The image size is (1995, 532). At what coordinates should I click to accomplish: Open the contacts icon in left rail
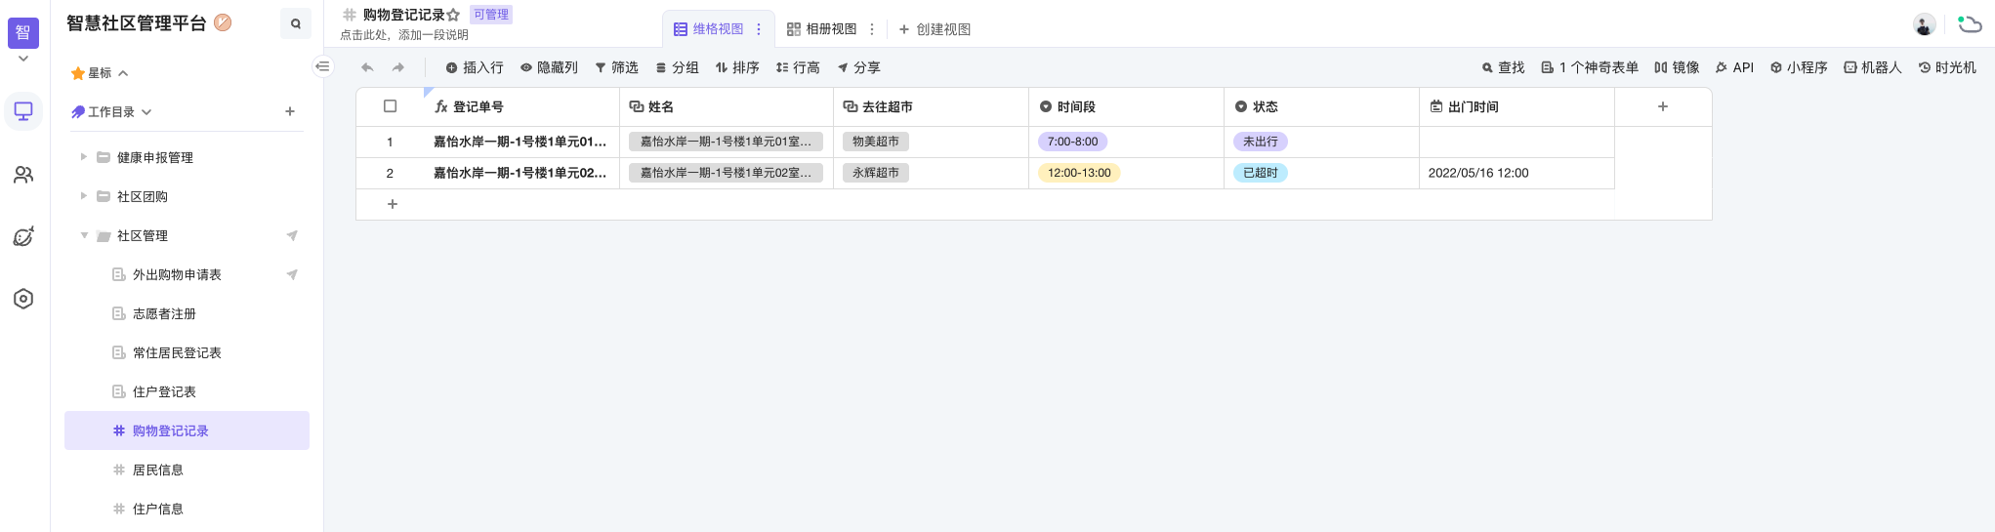point(23,175)
